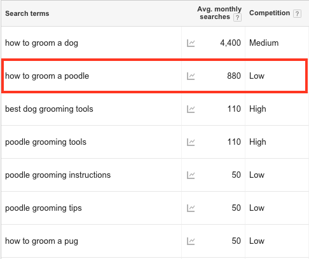Open trend chart for how to groom a dog

(x=191, y=43)
